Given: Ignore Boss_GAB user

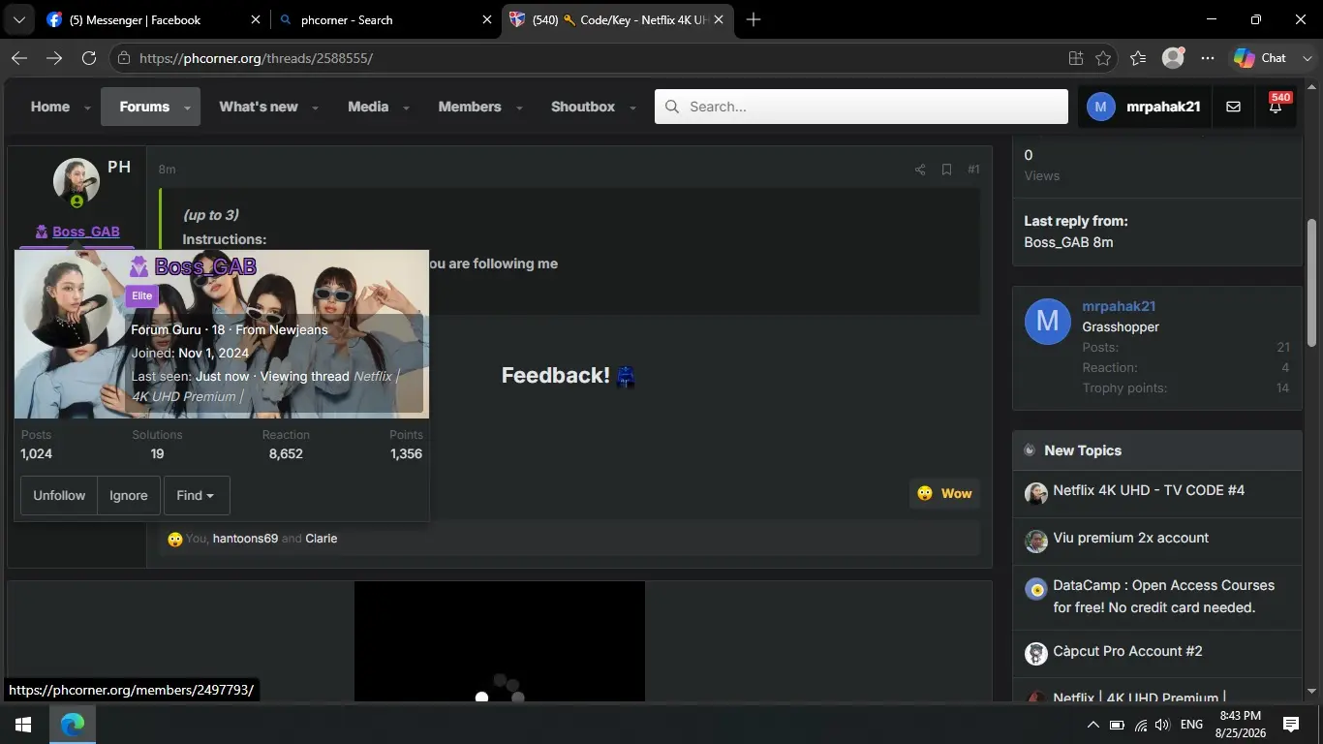Looking at the screenshot, I should click(129, 495).
